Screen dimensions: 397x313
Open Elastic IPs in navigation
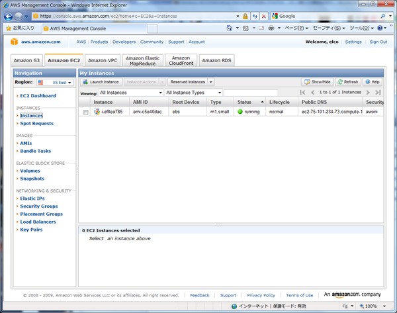pyautogui.click(x=32, y=199)
